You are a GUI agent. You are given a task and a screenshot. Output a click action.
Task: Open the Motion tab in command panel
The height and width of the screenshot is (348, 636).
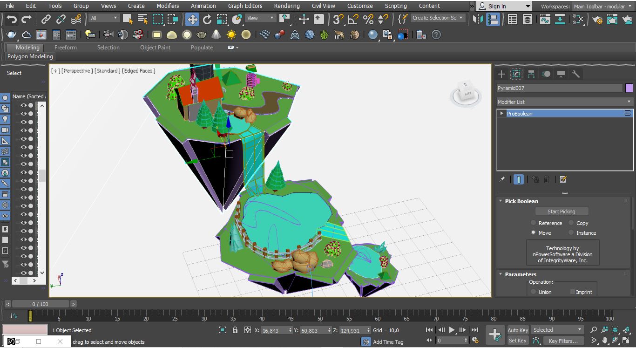point(546,74)
